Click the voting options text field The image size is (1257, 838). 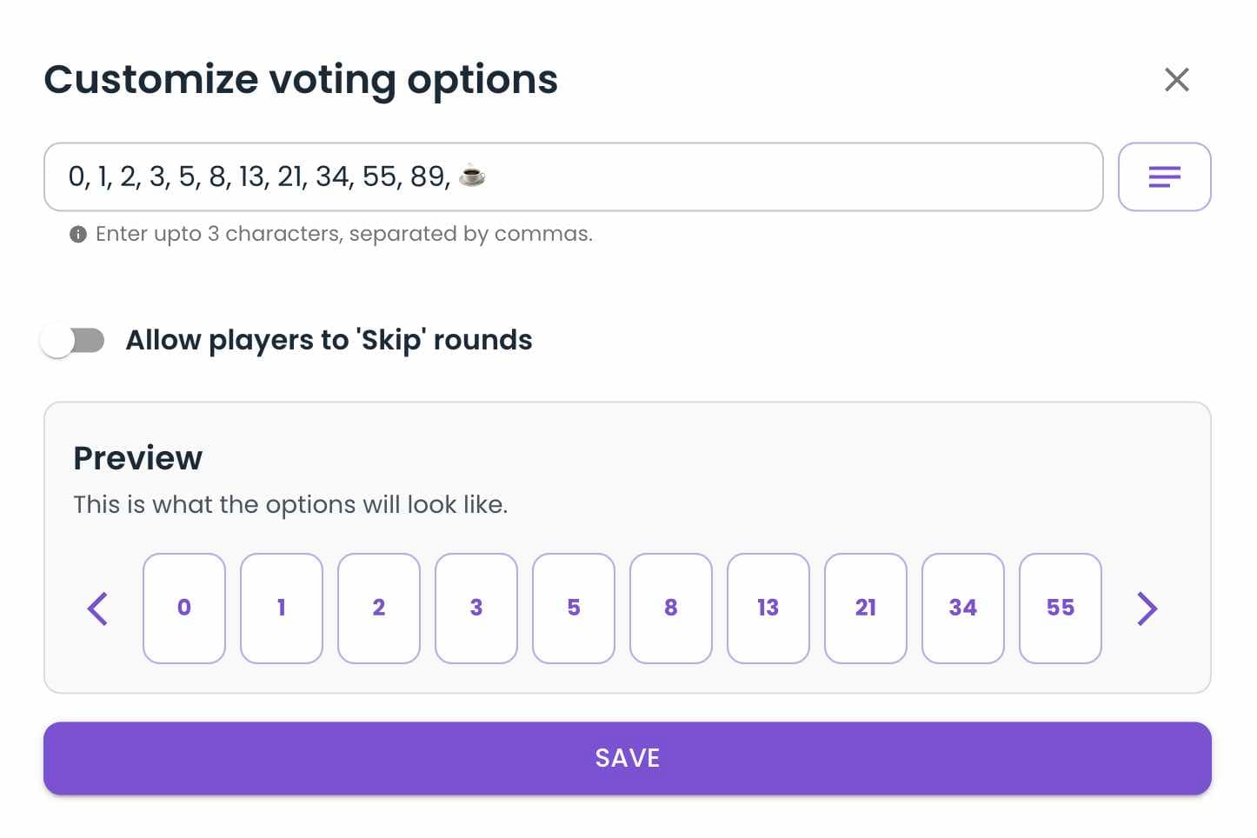pyautogui.click(x=574, y=177)
